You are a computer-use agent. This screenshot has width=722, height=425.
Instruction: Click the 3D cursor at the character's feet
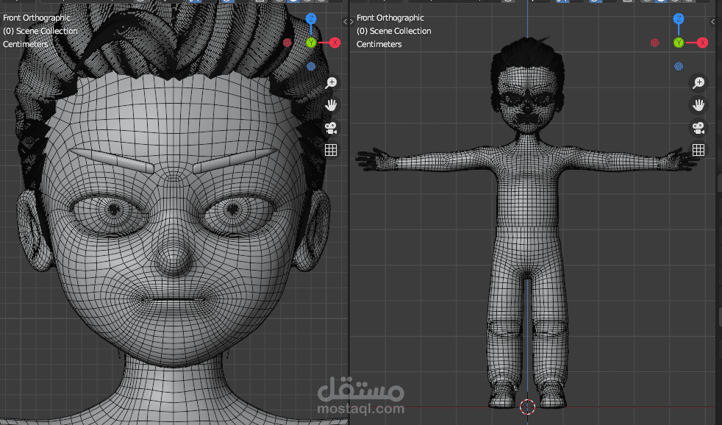[528, 407]
